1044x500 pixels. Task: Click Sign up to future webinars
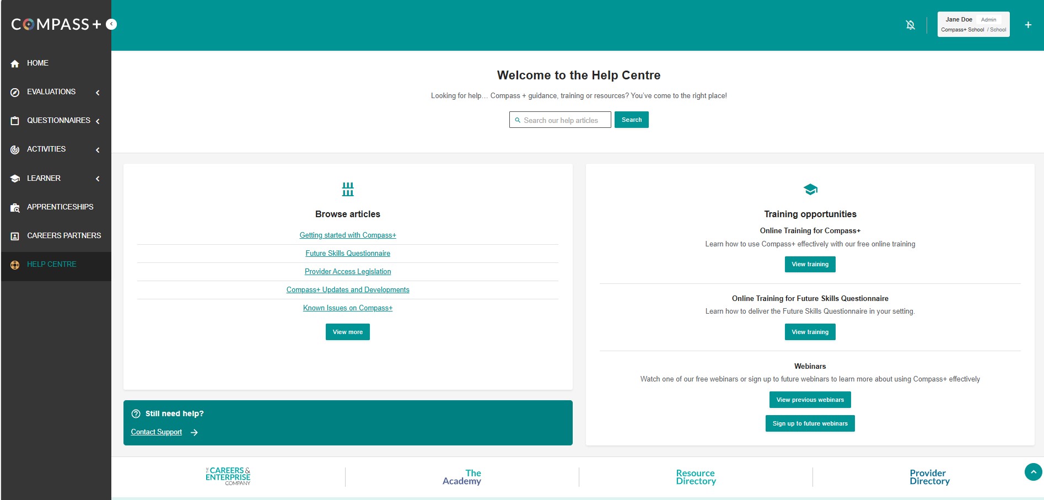(x=810, y=423)
